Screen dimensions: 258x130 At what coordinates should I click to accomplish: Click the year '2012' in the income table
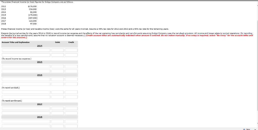pyautogui.click(x=4, y=6)
